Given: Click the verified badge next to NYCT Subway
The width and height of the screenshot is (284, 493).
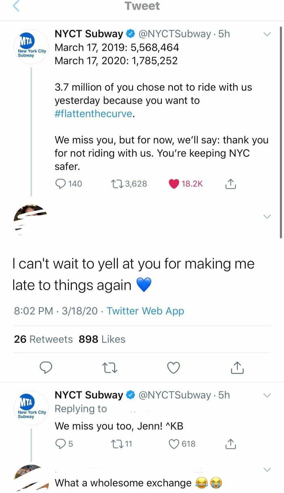Looking at the screenshot, I should [x=130, y=34].
